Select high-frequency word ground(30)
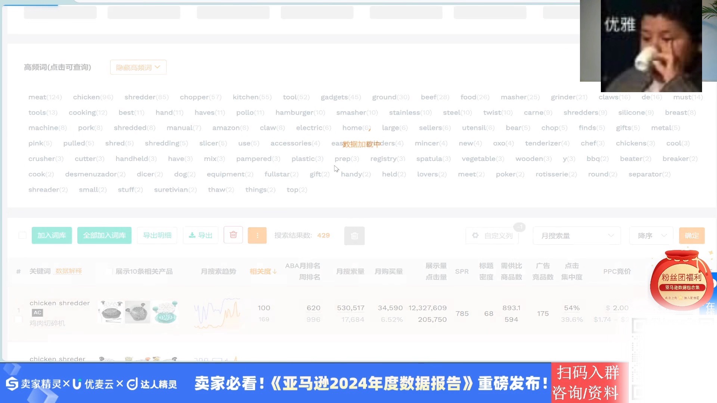Screen dimensions: 717x403 tap(391, 97)
